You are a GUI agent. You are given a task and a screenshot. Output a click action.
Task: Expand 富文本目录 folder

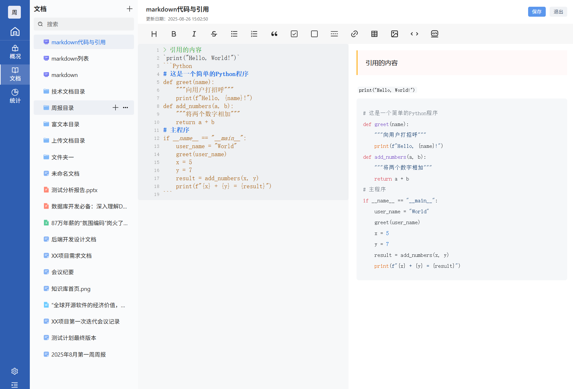coord(84,124)
